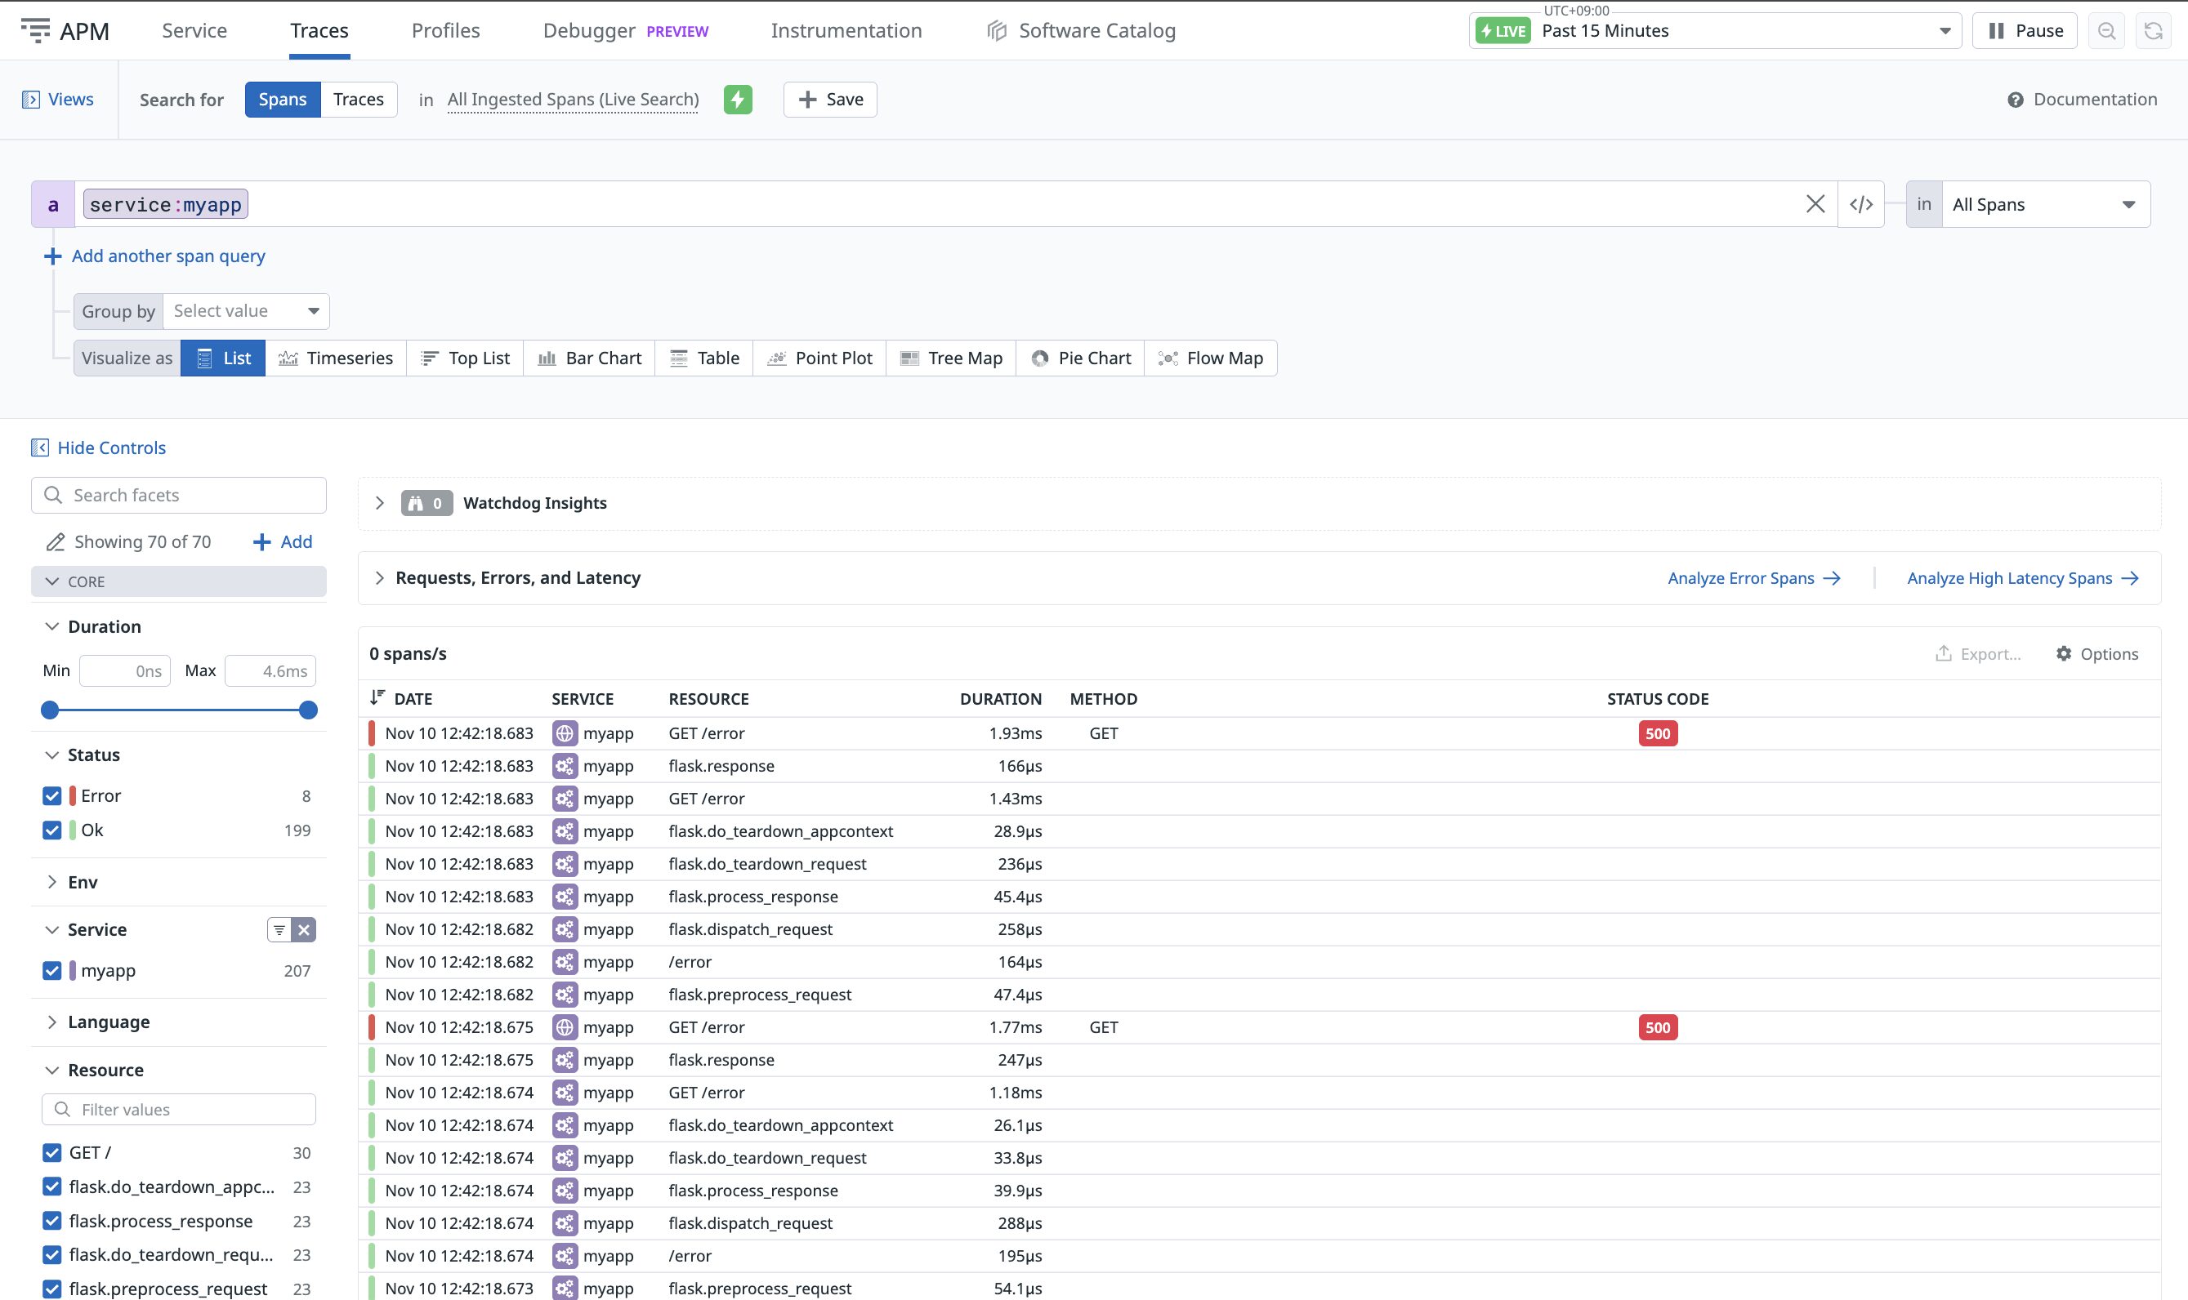Save the current span query
The height and width of the screenshot is (1300, 2188).
pos(829,99)
